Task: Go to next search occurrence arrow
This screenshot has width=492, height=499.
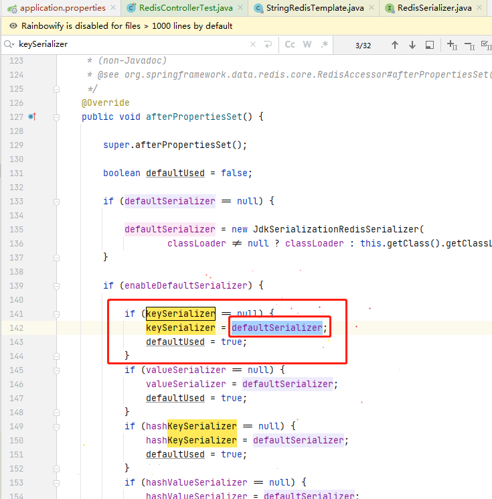Action: pos(412,45)
